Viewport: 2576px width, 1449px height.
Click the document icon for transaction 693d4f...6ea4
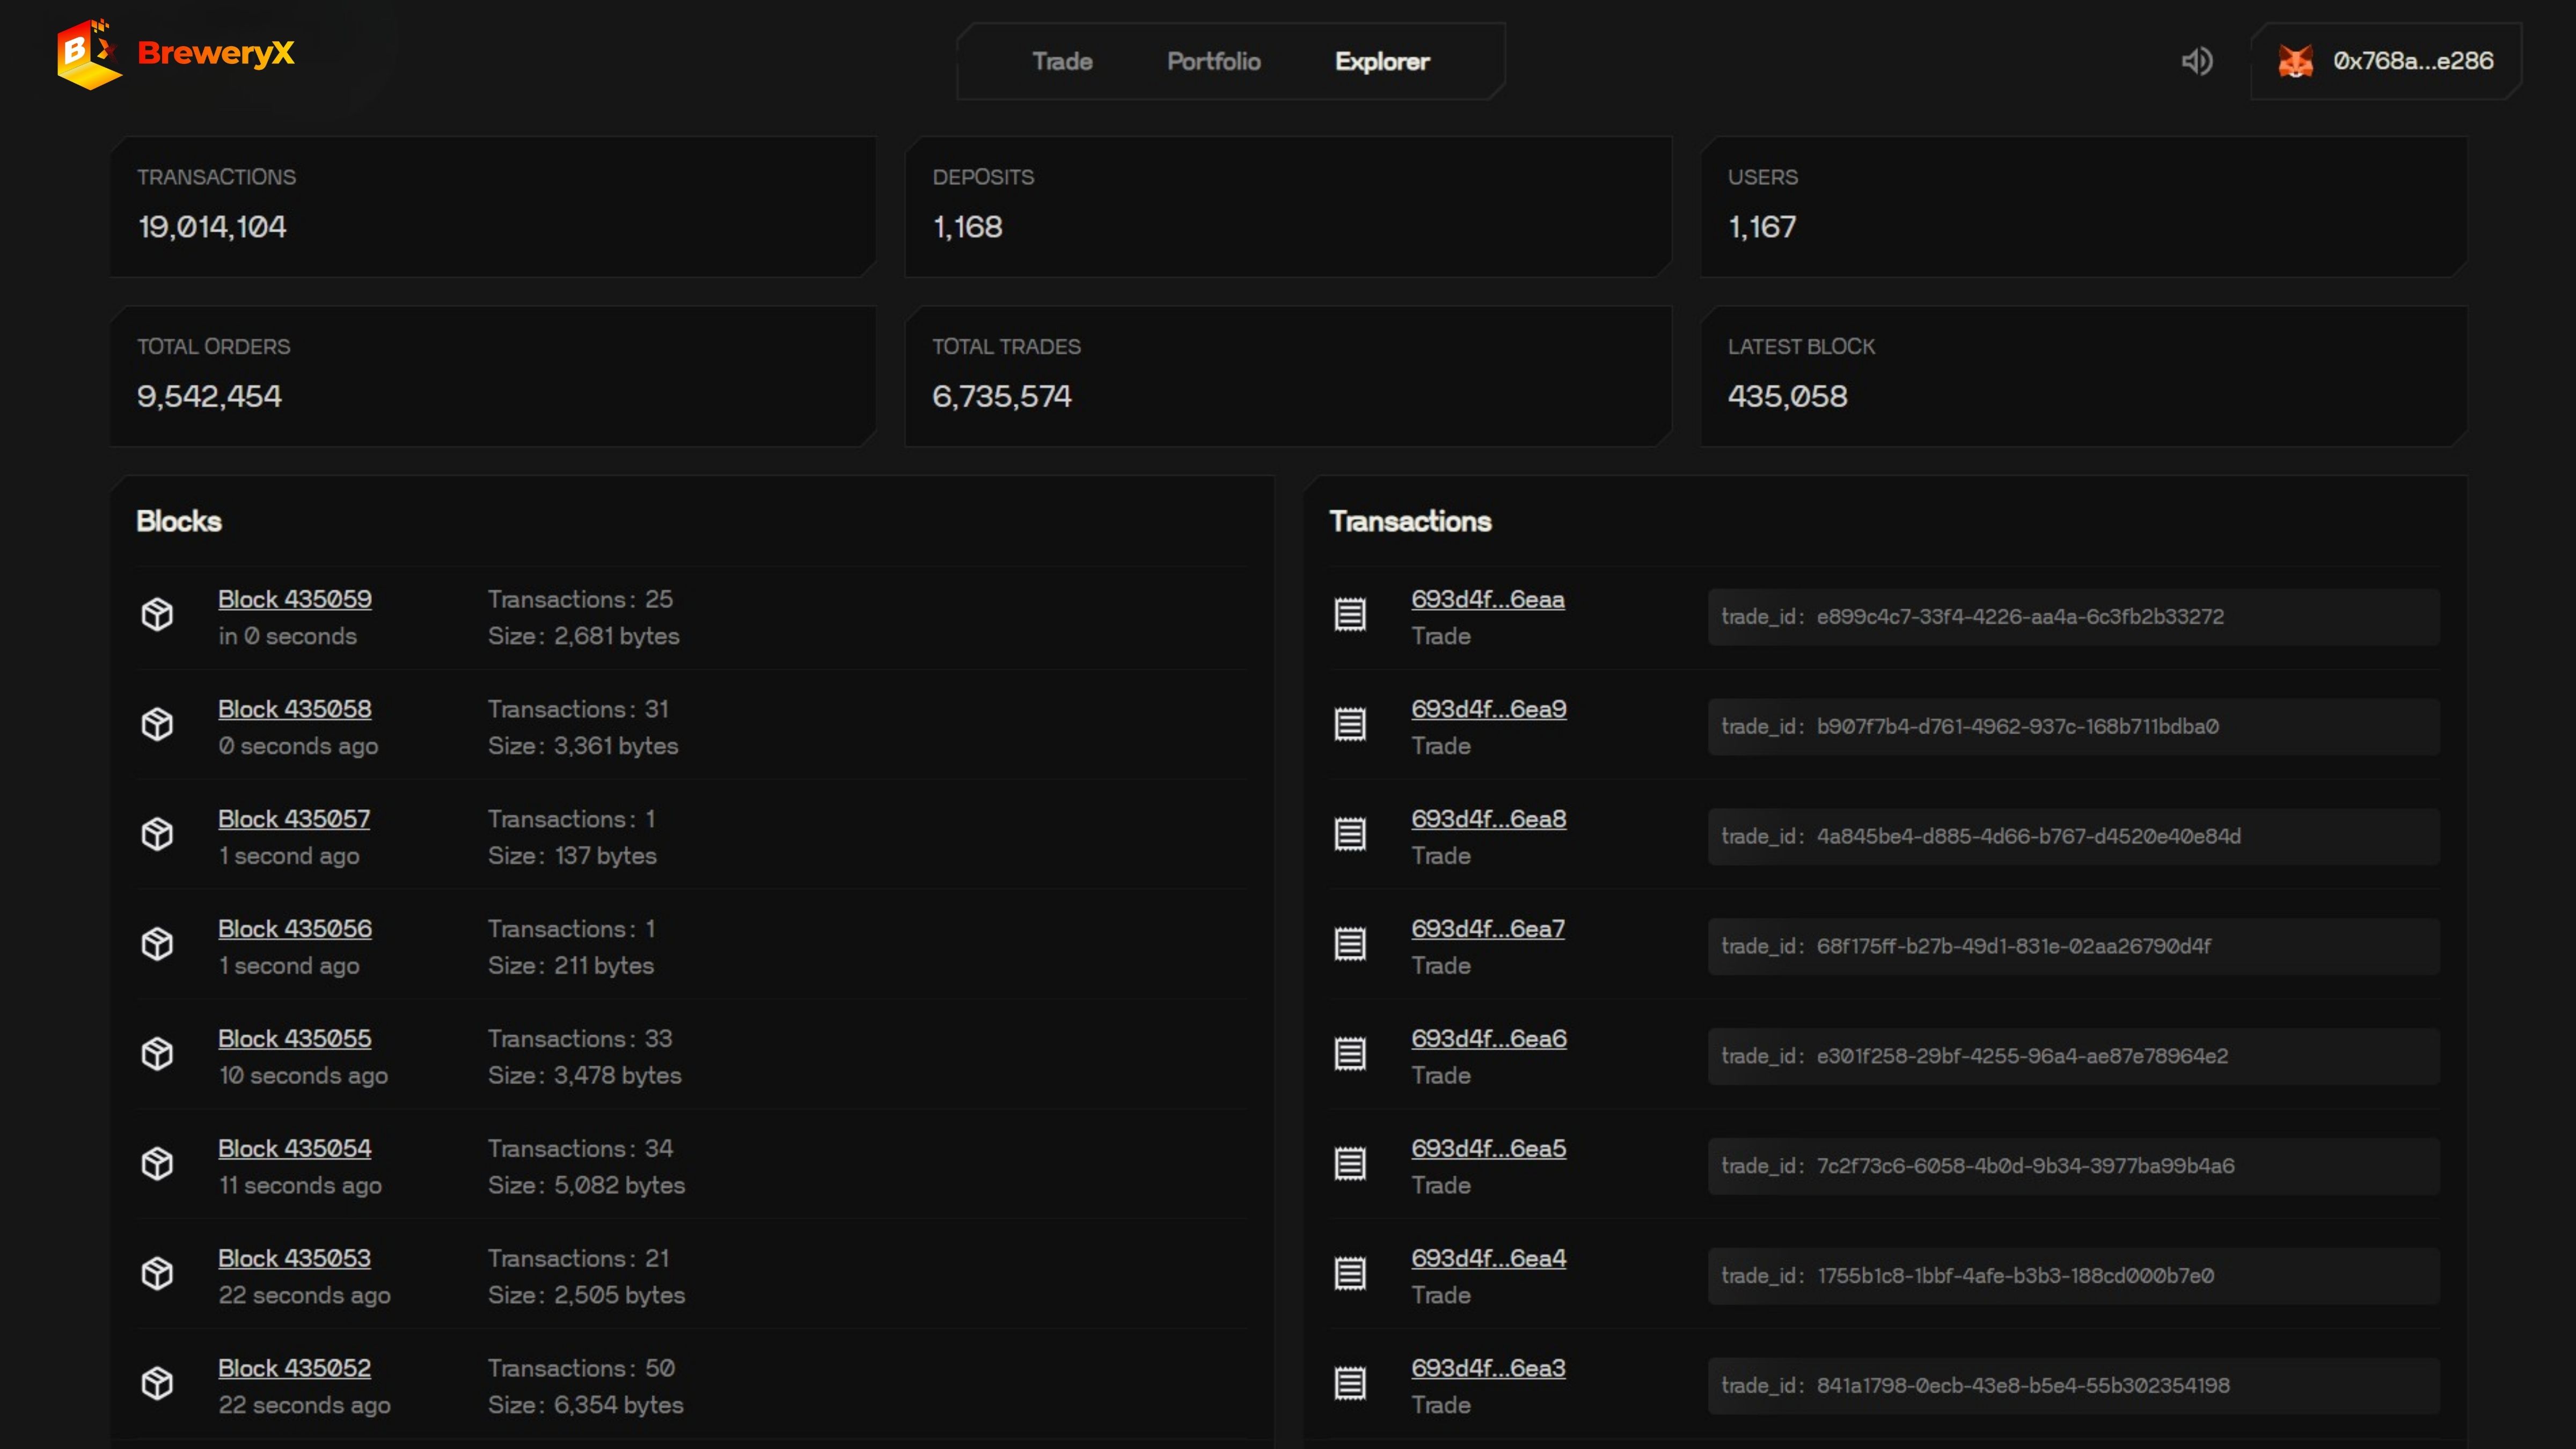pos(1350,1273)
